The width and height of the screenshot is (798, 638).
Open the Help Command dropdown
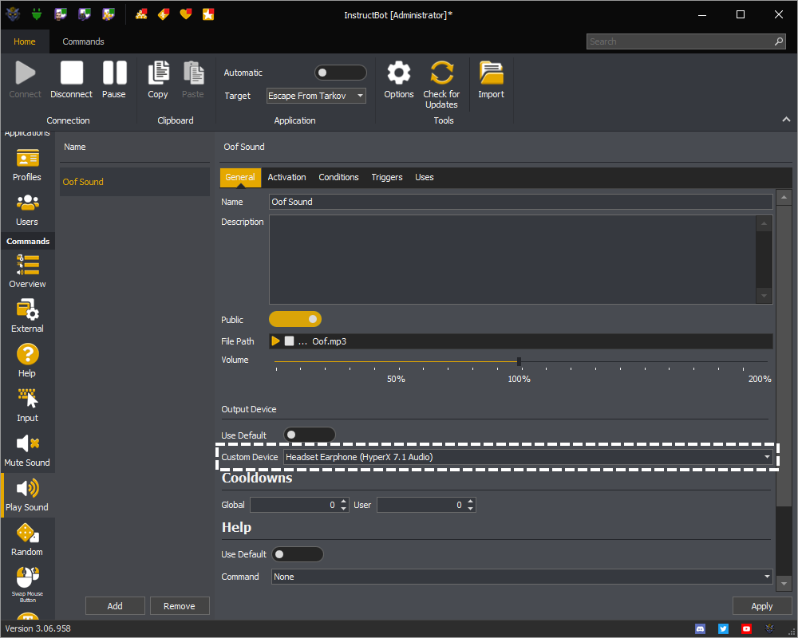point(522,577)
